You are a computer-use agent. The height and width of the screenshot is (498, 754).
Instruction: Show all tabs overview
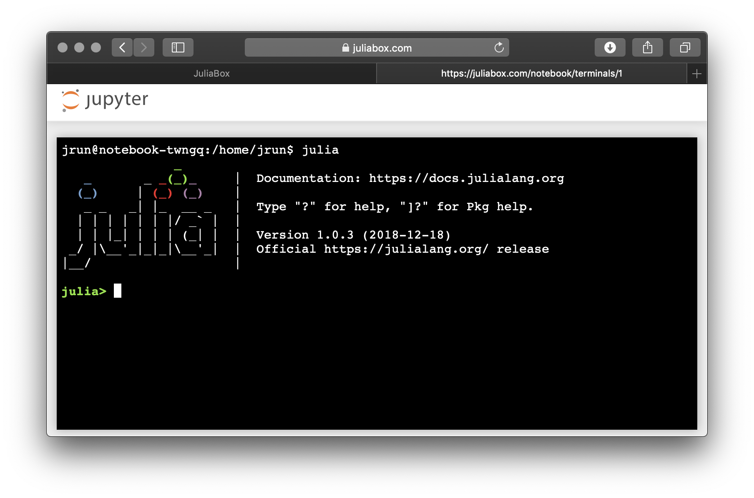click(685, 47)
